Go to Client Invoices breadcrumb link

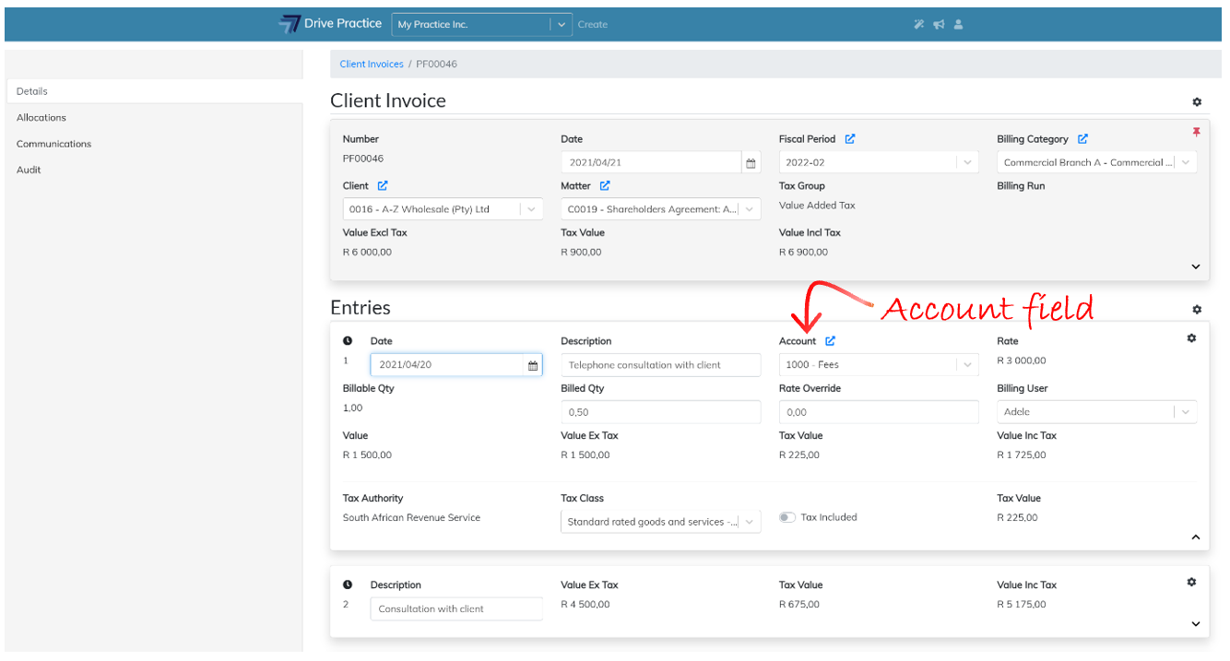(x=372, y=65)
